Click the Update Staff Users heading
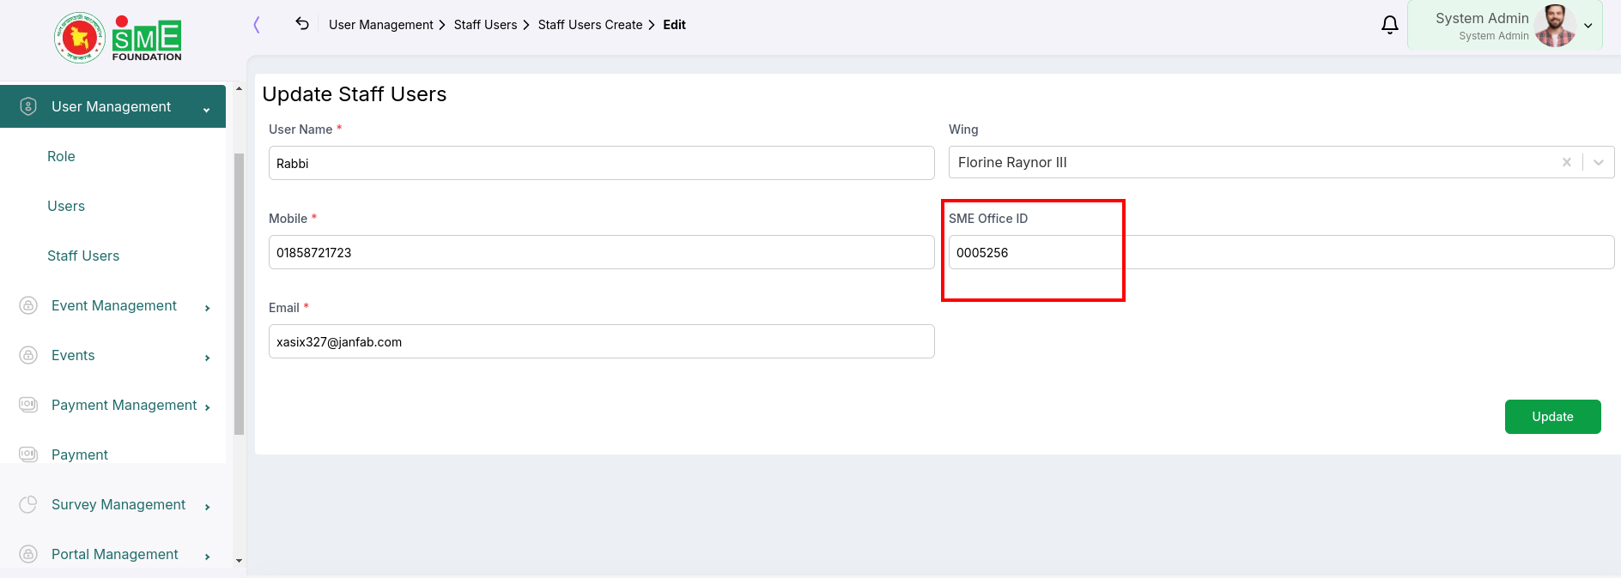The image size is (1621, 578). coord(354,94)
